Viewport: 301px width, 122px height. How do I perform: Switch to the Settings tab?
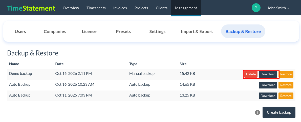[157, 31]
